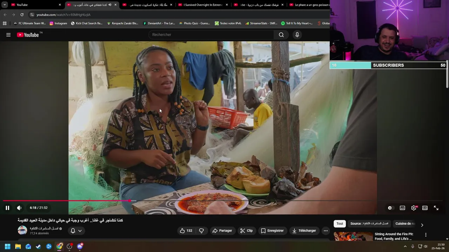
Task: Select the Tout filter chip
Action: 340,224
